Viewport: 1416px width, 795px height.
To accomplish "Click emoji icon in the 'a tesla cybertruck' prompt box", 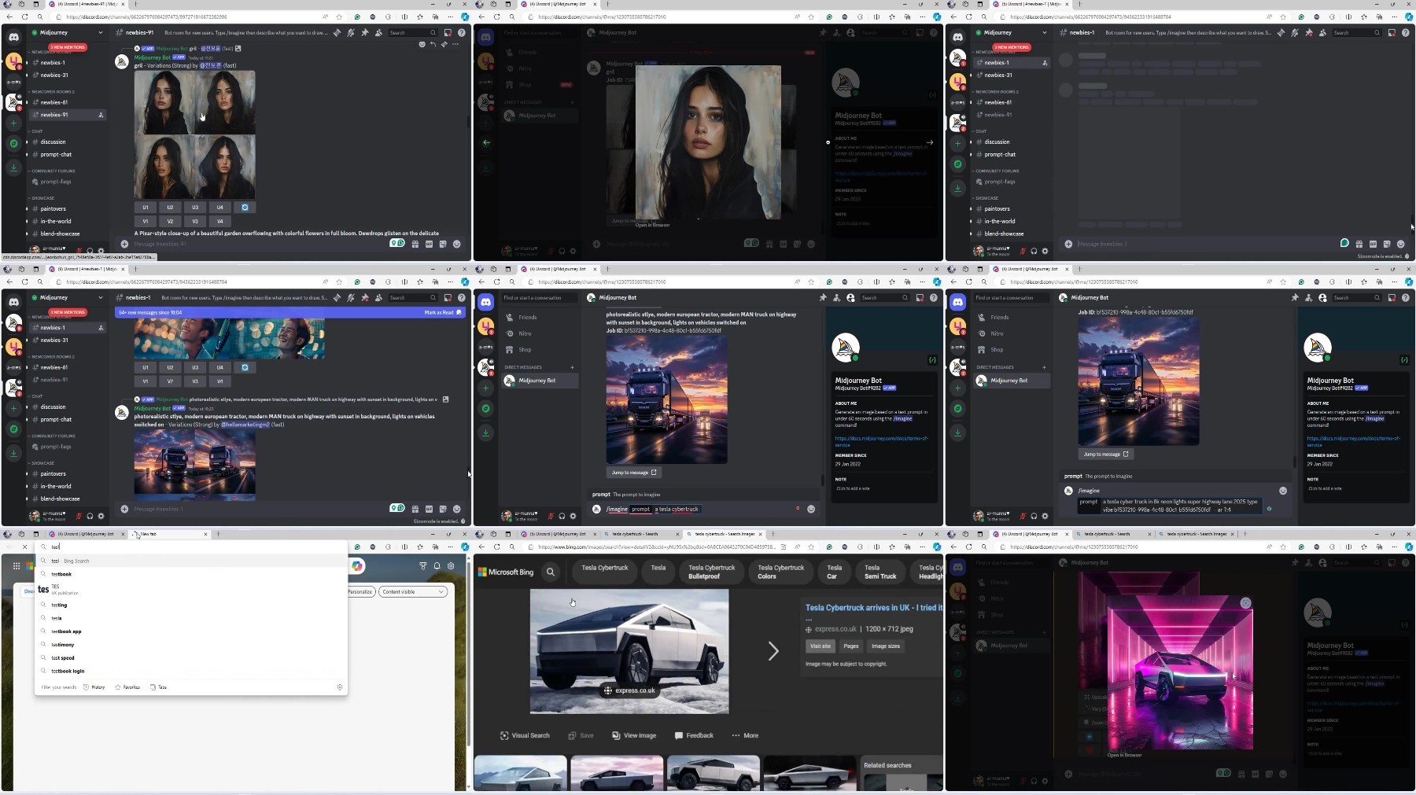I will pos(811,509).
